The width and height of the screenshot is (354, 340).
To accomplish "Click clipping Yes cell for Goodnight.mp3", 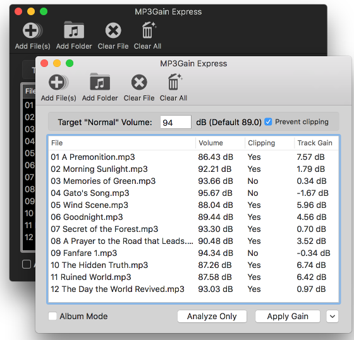I will coord(254,217).
